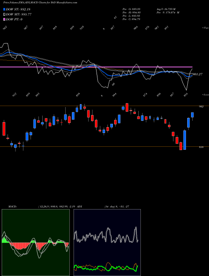Click the tall blue candle rising from the 858 line
The width and height of the screenshot is (209, 276).
184,140
